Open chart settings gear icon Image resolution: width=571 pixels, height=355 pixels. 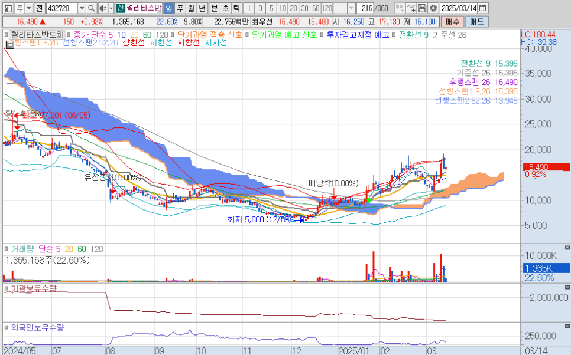433,8
